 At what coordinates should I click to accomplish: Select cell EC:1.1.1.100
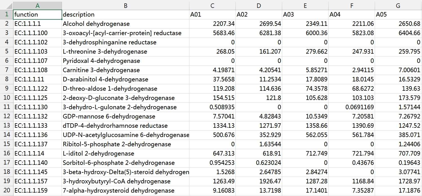pos(37,33)
